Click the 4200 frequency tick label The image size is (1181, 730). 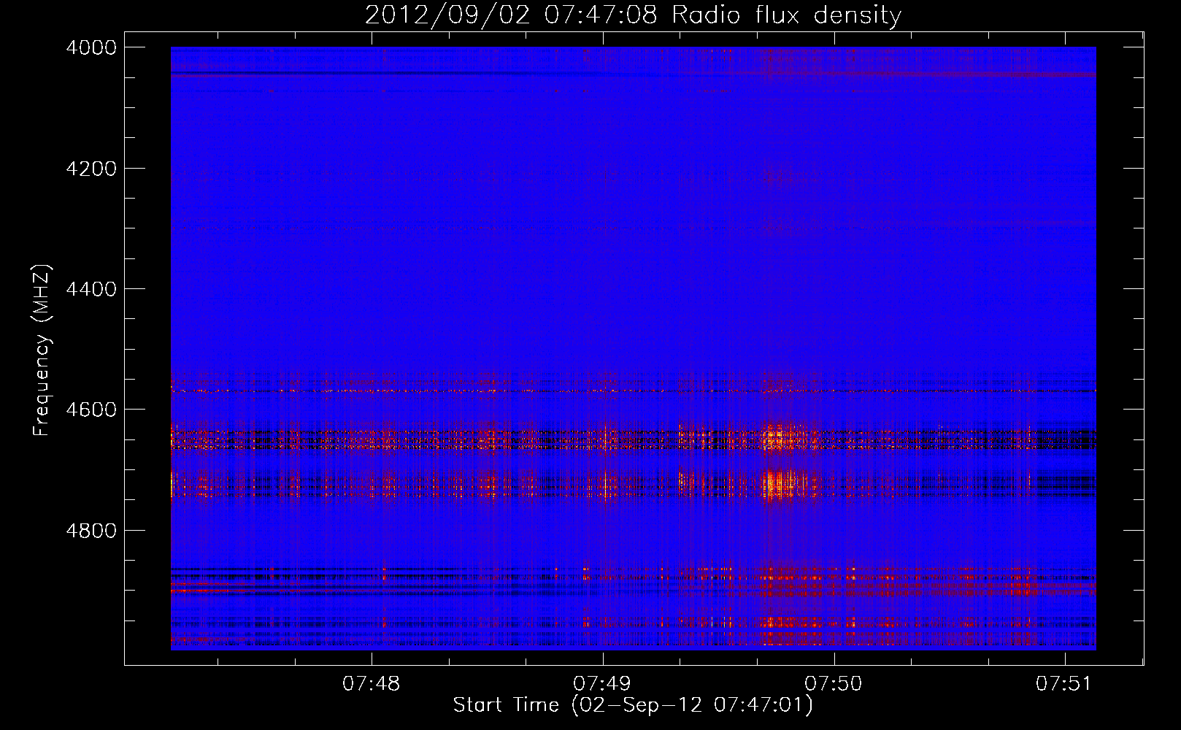(91, 169)
